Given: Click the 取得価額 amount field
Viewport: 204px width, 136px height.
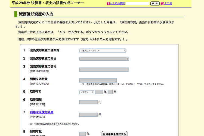Looking at the screenshot, I should click(x=88, y=102).
